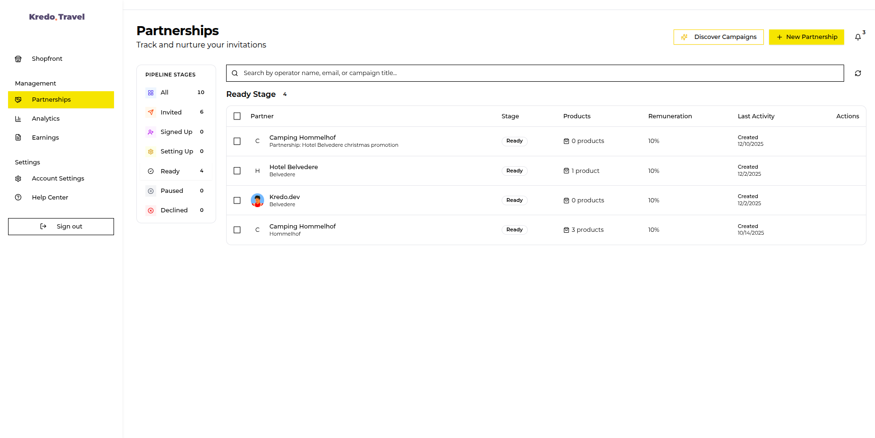The width and height of the screenshot is (875, 438).
Task: Click the Declined stage red icon
Action: [151, 210]
